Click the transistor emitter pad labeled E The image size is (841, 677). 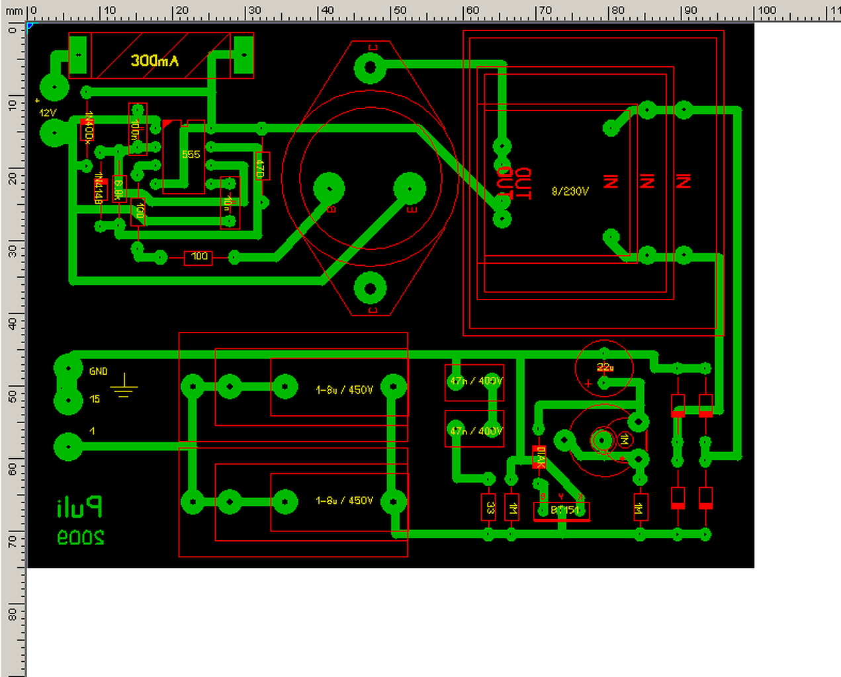410,189
